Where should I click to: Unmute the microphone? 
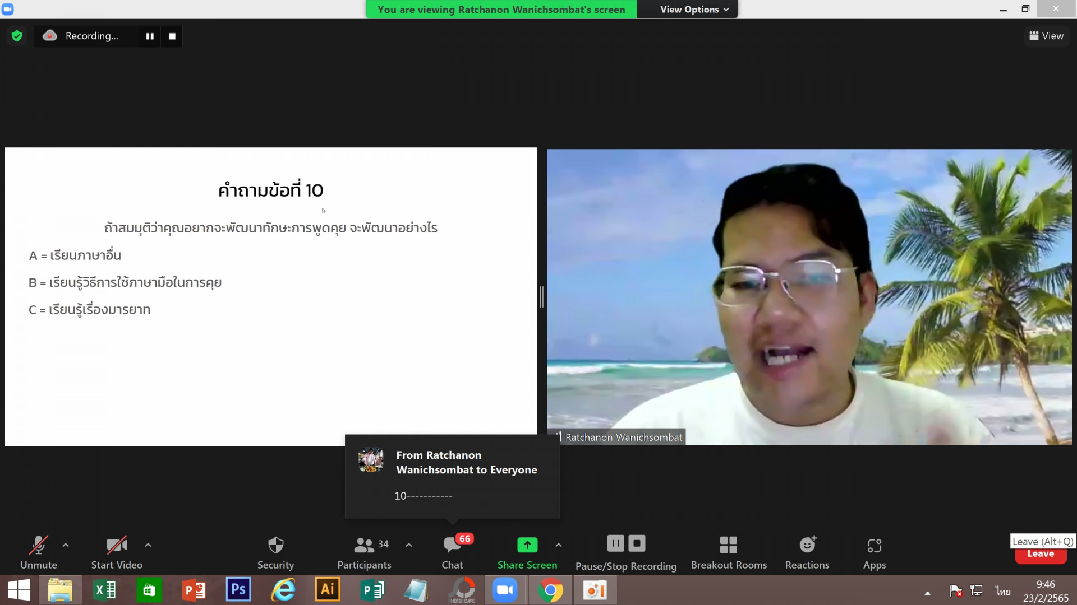(x=39, y=552)
